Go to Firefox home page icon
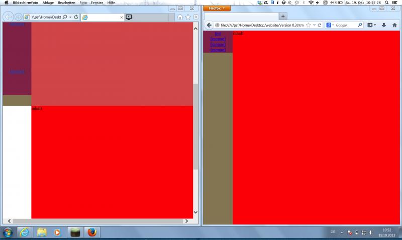Screen dimensions: 402x240 (394, 25)
